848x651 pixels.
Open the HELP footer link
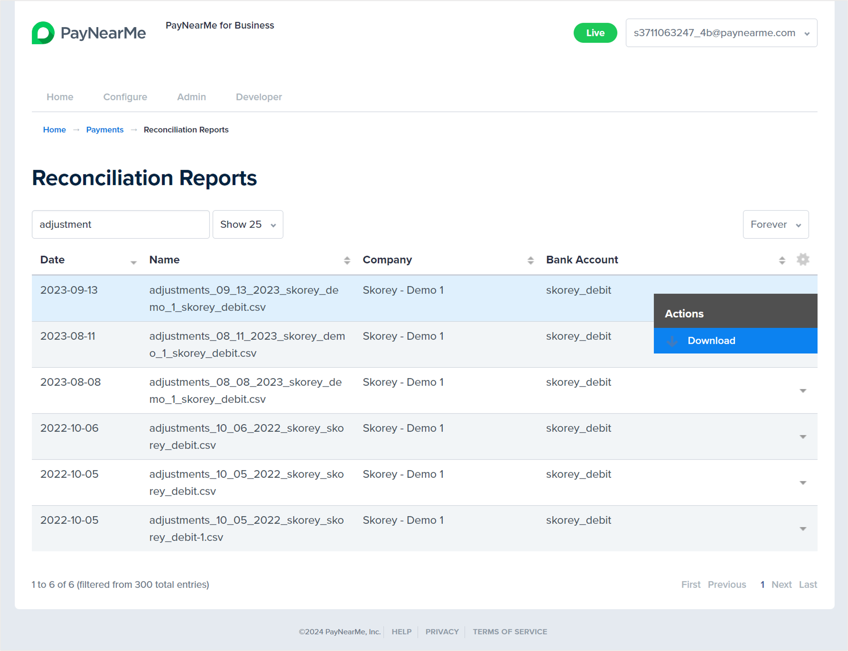click(x=401, y=632)
